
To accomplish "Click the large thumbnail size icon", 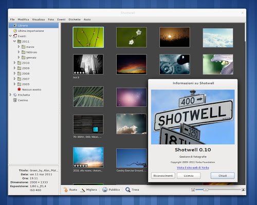I will click(243, 190).
